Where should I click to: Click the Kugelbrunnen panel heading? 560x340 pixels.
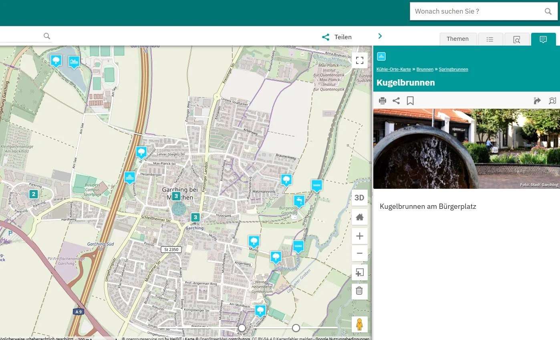click(406, 83)
